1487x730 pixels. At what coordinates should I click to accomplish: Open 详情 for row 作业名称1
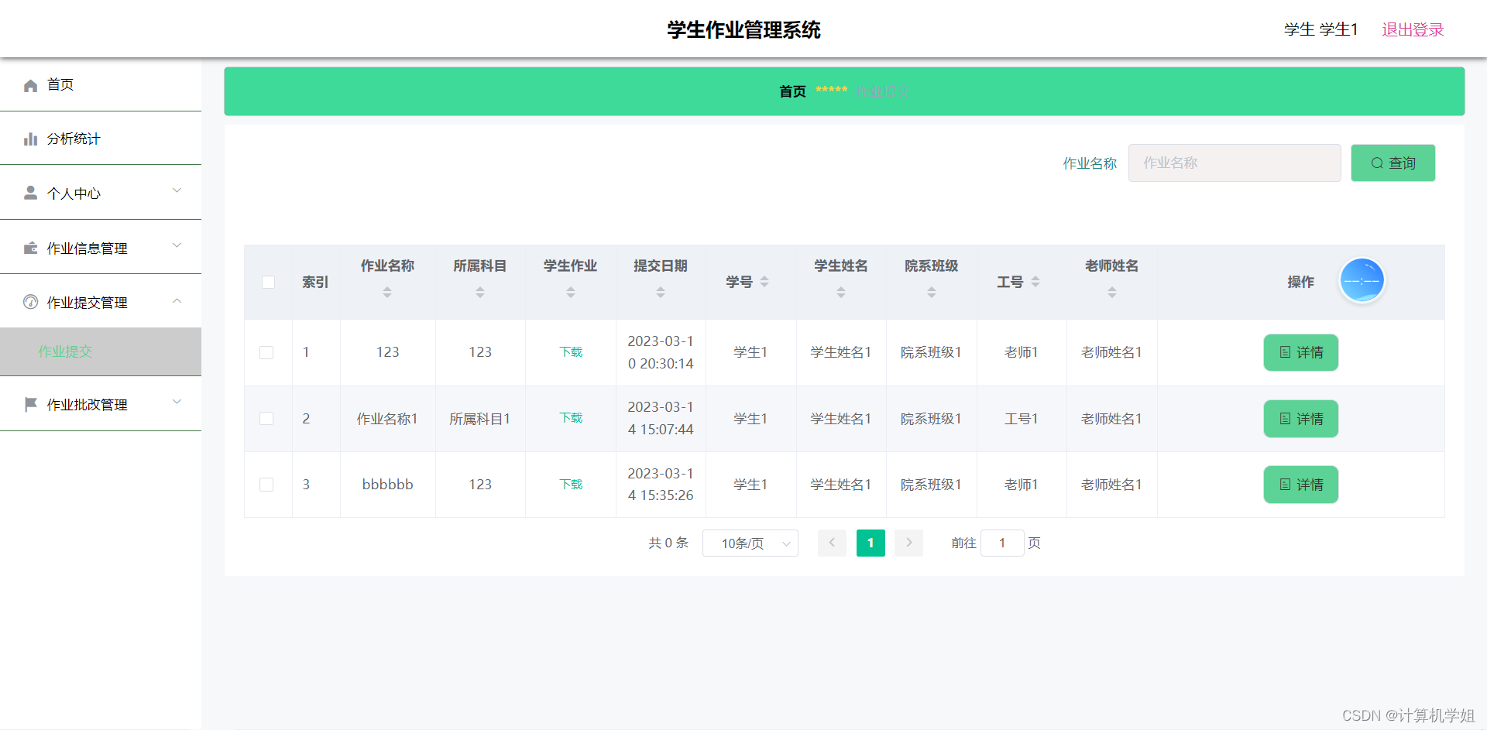(x=1301, y=419)
